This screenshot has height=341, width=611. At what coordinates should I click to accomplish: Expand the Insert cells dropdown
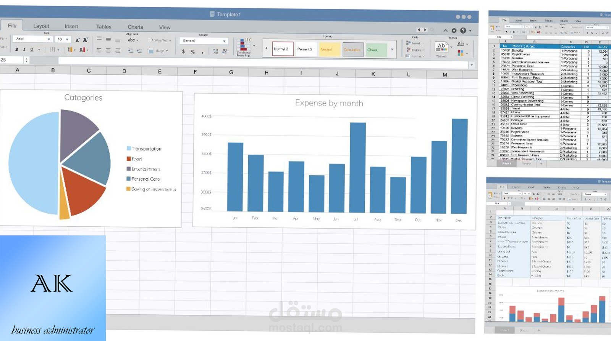point(423,43)
